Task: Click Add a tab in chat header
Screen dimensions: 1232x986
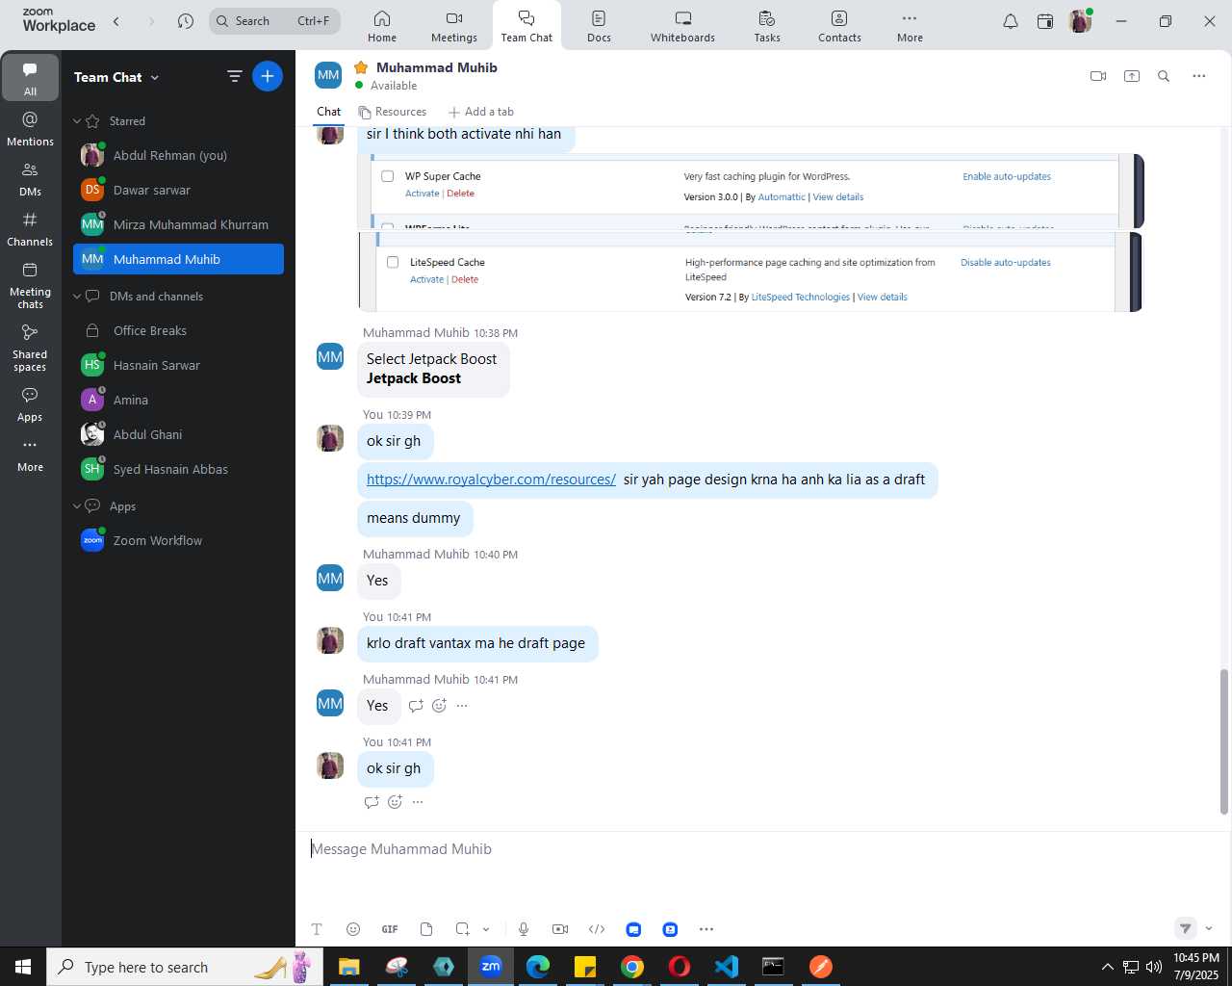Action: [x=481, y=112]
